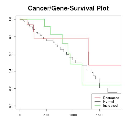Click the 0.8 y-axis tick label

click(10, 37)
